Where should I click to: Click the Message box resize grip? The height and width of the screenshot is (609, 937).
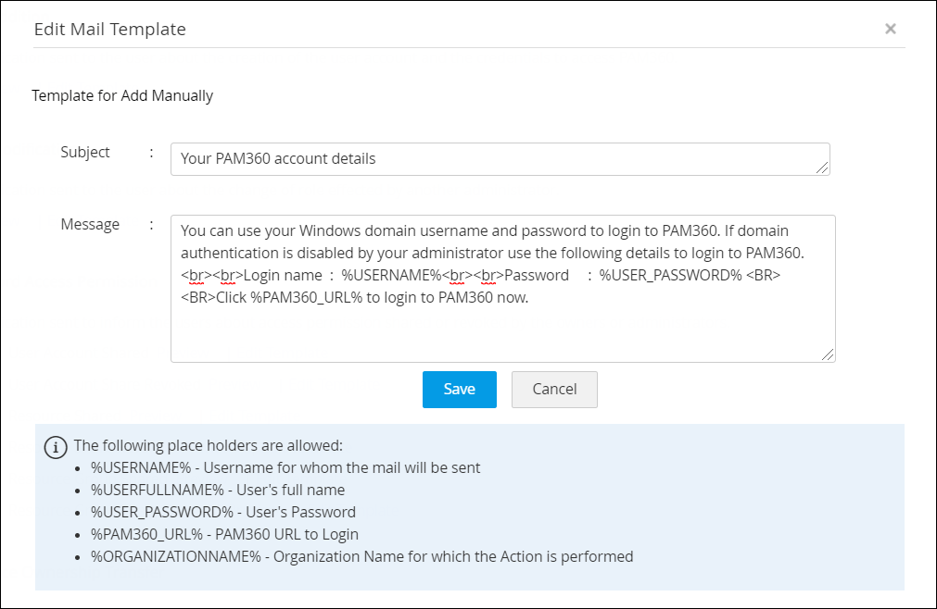[x=829, y=354]
